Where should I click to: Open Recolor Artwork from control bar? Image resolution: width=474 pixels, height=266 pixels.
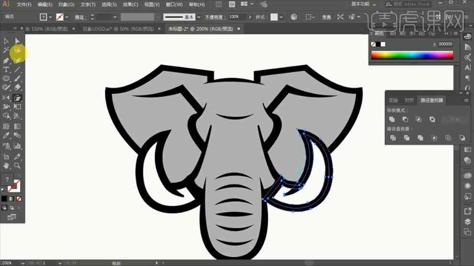[x=294, y=17]
